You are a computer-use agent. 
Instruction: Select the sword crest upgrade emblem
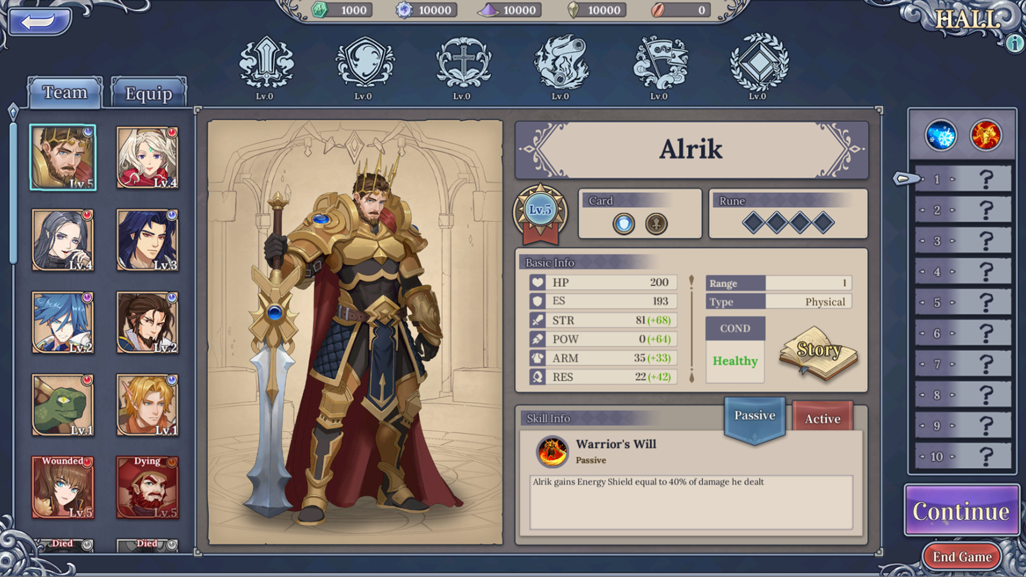(x=266, y=63)
